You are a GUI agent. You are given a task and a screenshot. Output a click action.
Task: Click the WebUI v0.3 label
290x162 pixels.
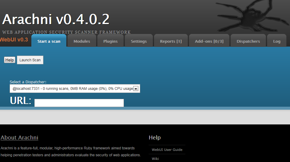point(14,39)
